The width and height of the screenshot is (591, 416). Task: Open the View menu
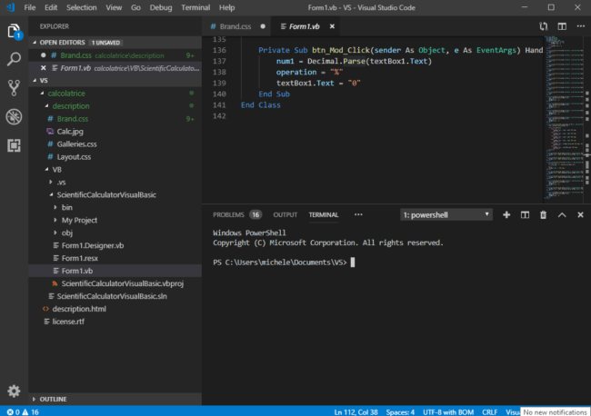(x=114, y=7)
